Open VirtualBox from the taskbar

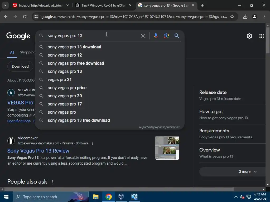coord(121,197)
